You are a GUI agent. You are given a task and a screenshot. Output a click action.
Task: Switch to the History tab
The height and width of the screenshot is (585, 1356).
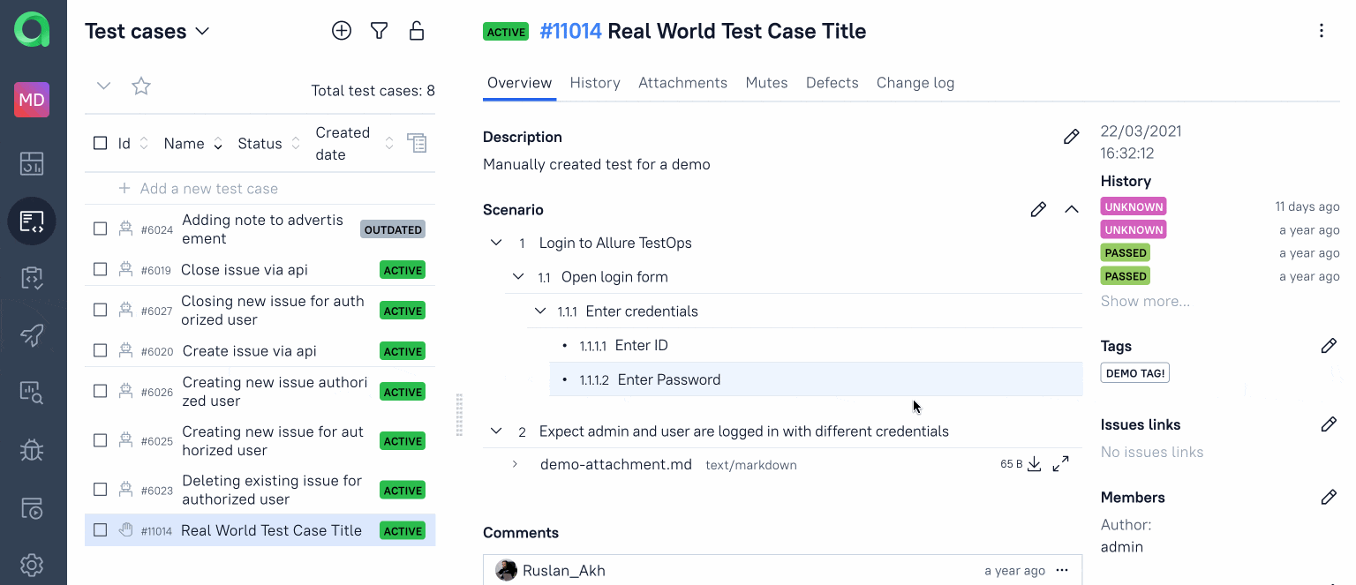[x=595, y=83]
